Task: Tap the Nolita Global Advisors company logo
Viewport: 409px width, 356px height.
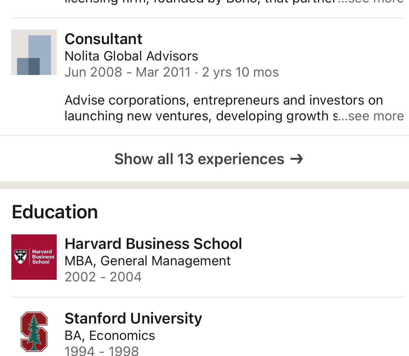Action: click(x=34, y=52)
